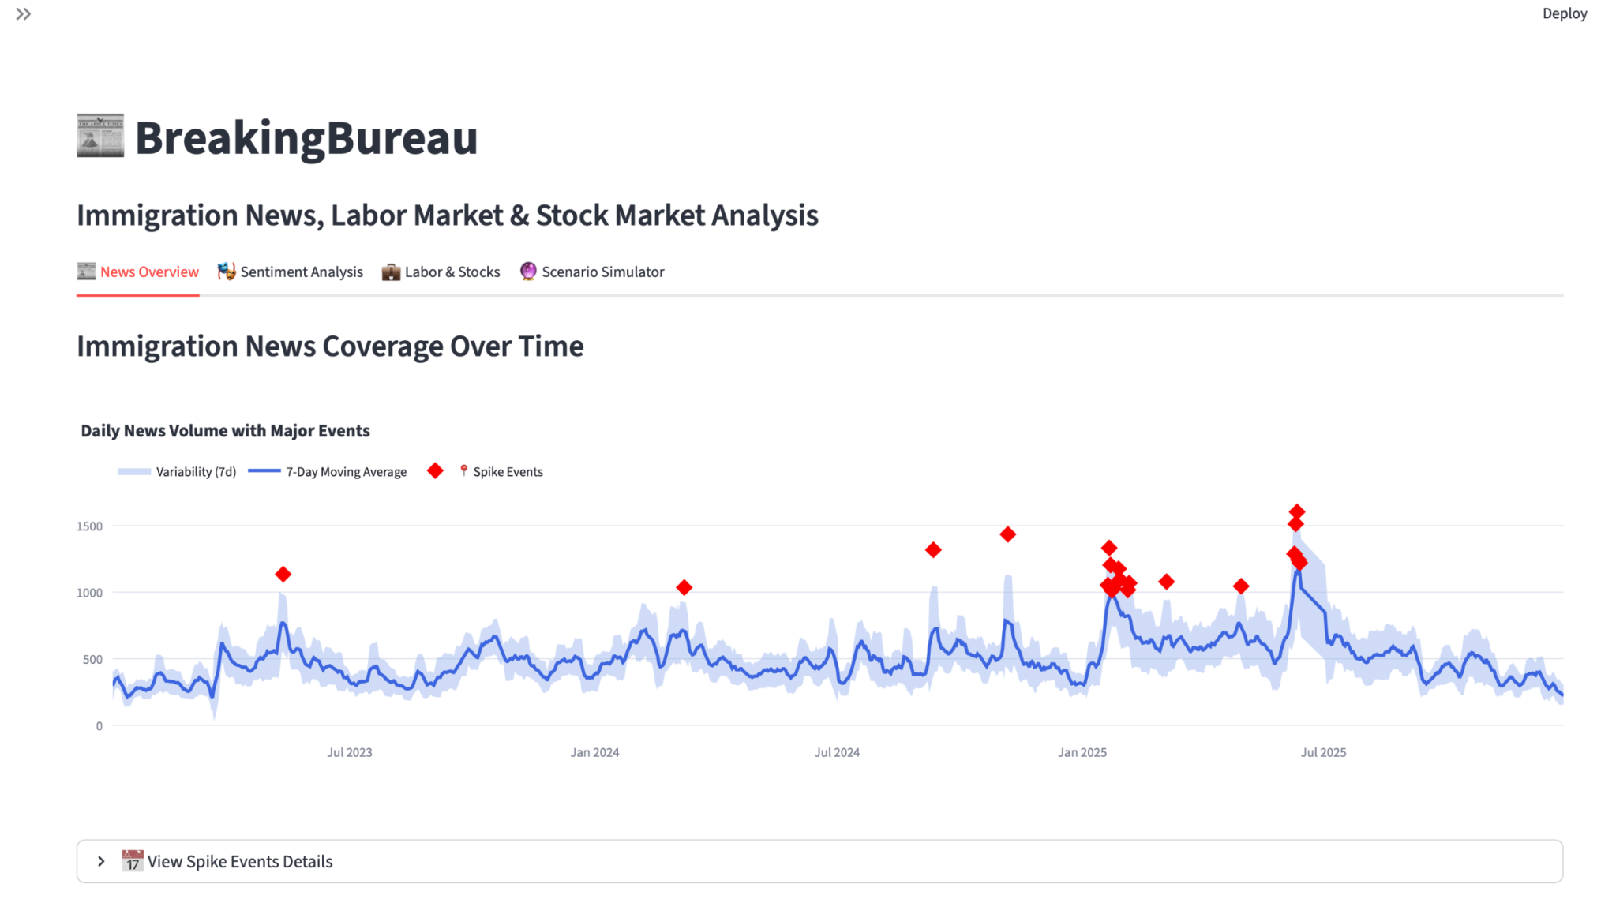Click the crystal ball icon on Scenario Simulator tab
This screenshot has width=1601, height=899.
[x=528, y=272]
